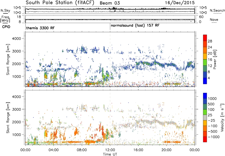Viewport: 225px width, 156px height.
Task: Click the '12:00' time tick label
Action: pyautogui.click(x=110, y=150)
